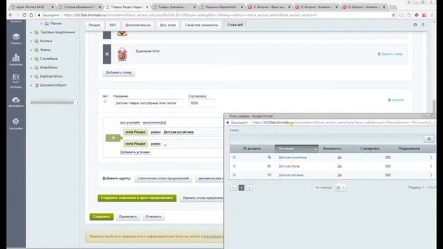Image resolution: width=443 pixels, height=249 pixels.
Task: Open the action menu for row 79
Action: click(x=234, y=175)
